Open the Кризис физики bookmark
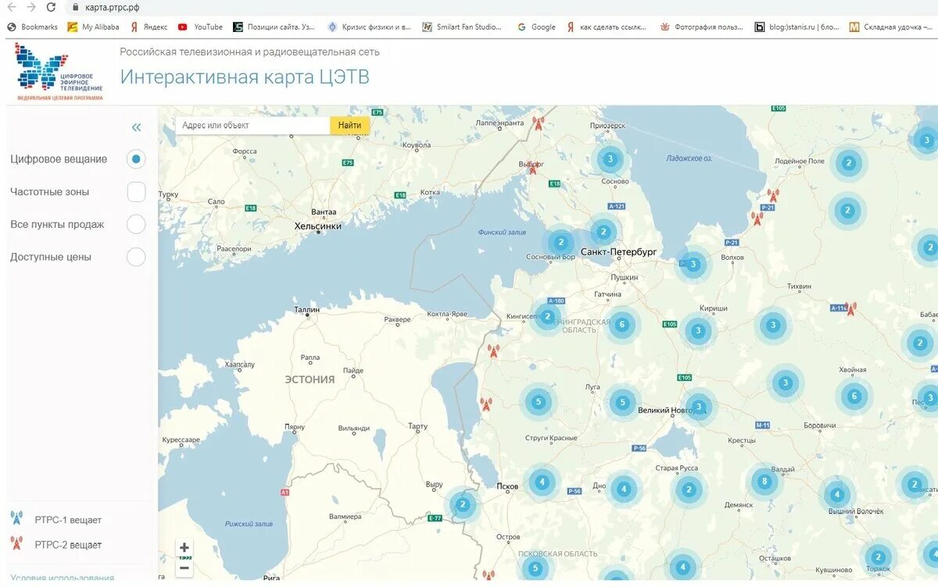 pyautogui.click(x=369, y=27)
